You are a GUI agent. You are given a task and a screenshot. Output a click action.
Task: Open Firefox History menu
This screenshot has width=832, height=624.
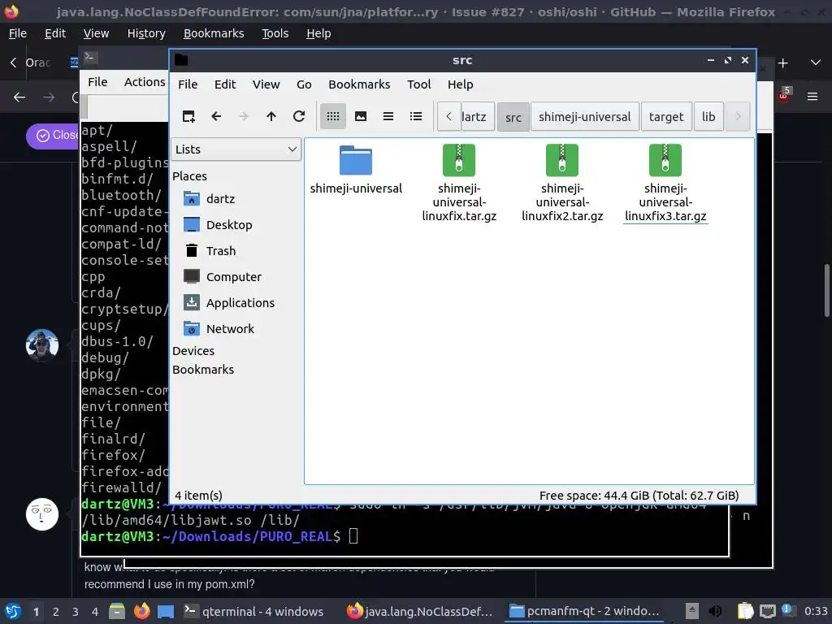[x=146, y=33]
